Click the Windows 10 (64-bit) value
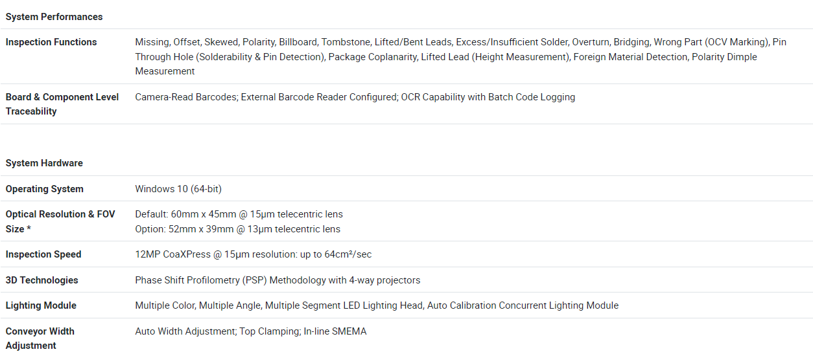The width and height of the screenshot is (813, 354). pos(178,189)
